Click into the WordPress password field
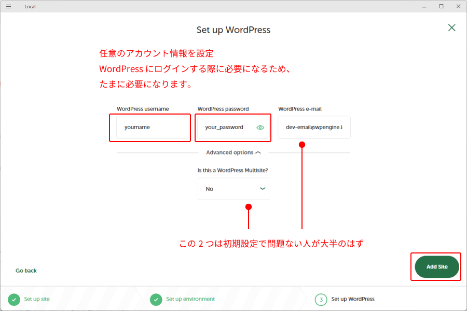 226,128
